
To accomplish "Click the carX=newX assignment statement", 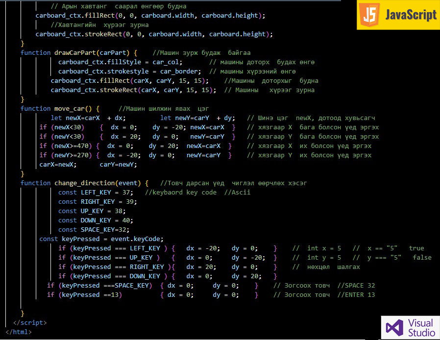I will (58, 164).
